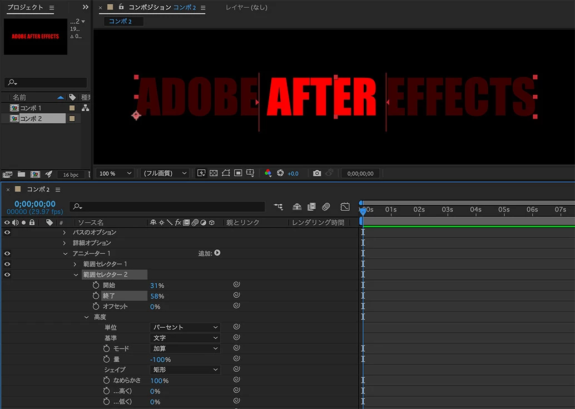575x409 pixels.
Task: Collapse アニメーター 1 group
Action: tap(65, 254)
